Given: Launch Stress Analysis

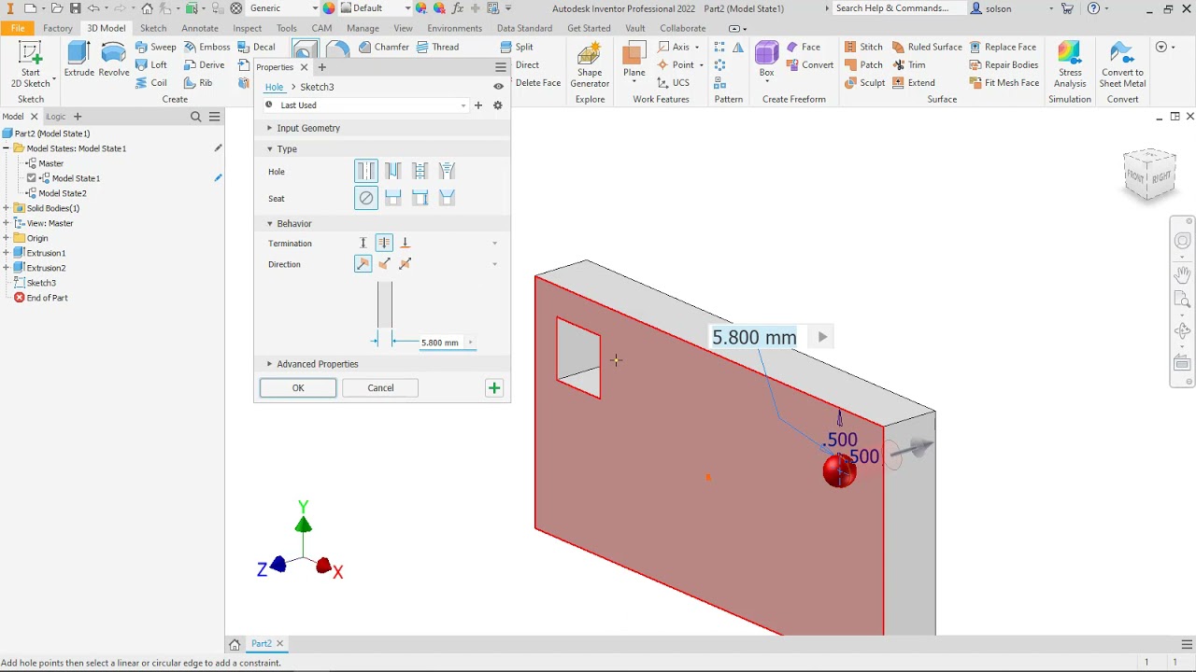Looking at the screenshot, I should [x=1070, y=65].
